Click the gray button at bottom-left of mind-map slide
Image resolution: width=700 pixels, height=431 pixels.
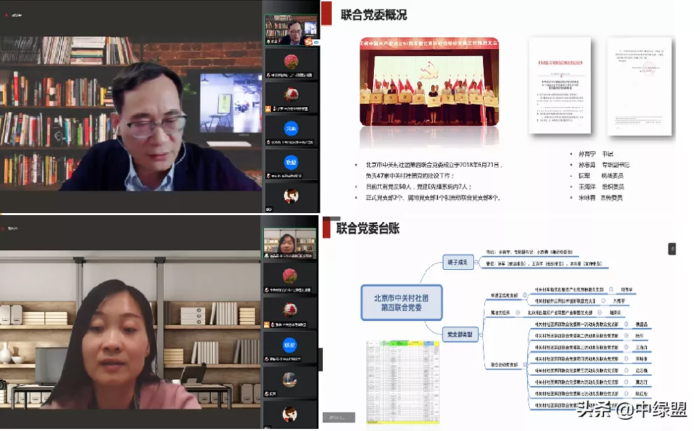pyautogui.click(x=339, y=417)
